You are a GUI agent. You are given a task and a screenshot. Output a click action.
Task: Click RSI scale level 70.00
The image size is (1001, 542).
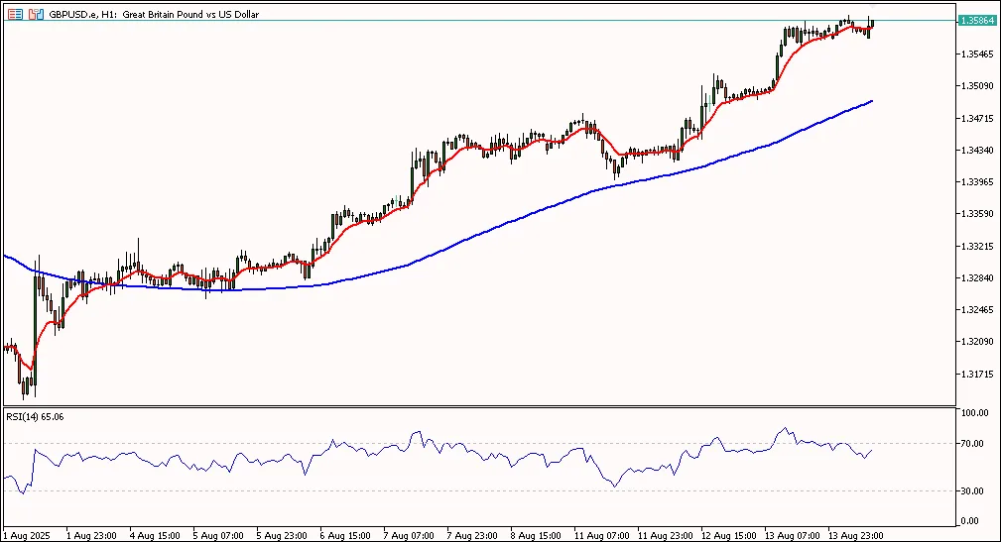coord(973,443)
